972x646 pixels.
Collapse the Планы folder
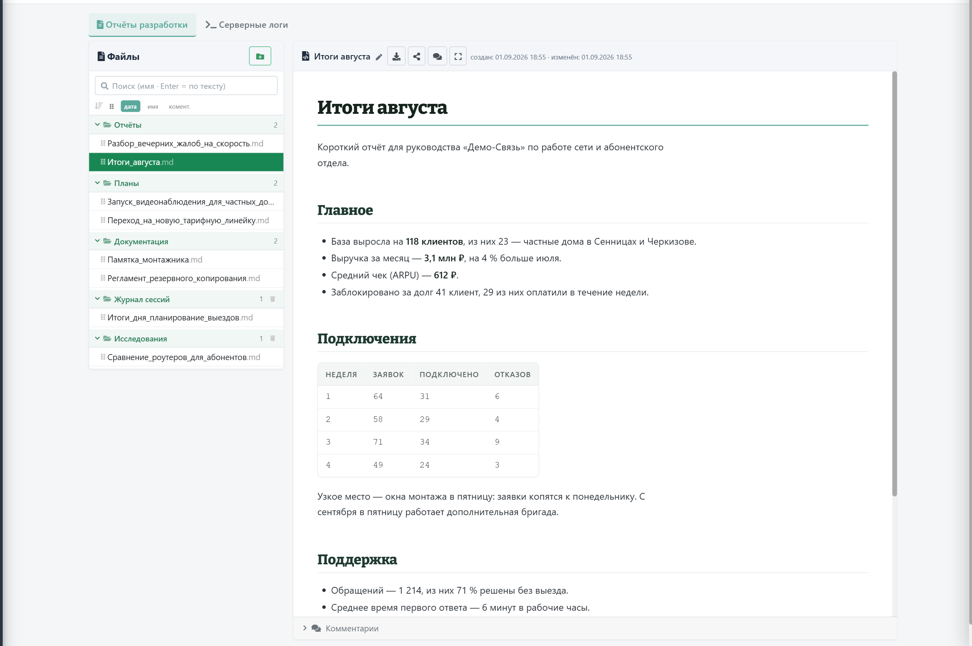point(98,183)
